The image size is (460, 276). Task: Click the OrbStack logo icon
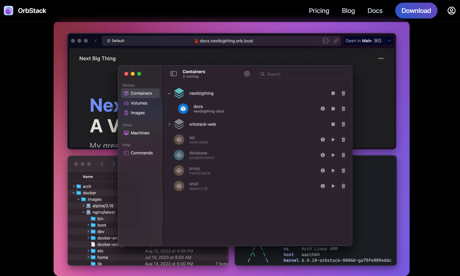click(8, 11)
